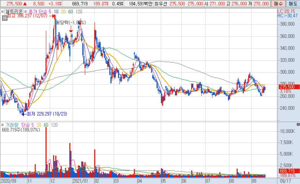Viewport: 300px width, 184px height.
Task: Select the blue 10-day moving average label
Action: click(56, 12)
